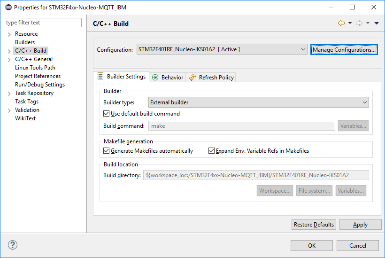Toggle Expand Env. Variable Refs in Makefiles

coord(211,151)
